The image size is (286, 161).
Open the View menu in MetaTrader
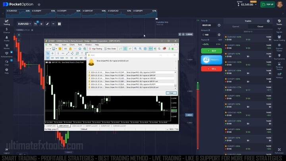point(57,45)
